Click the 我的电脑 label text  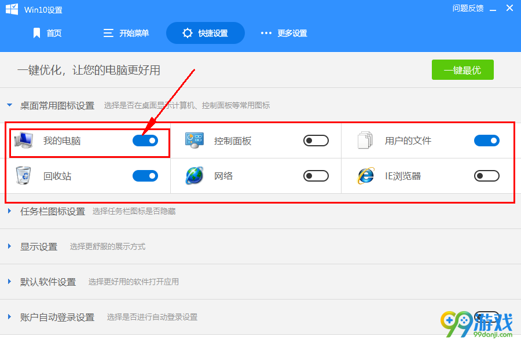tap(62, 141)
